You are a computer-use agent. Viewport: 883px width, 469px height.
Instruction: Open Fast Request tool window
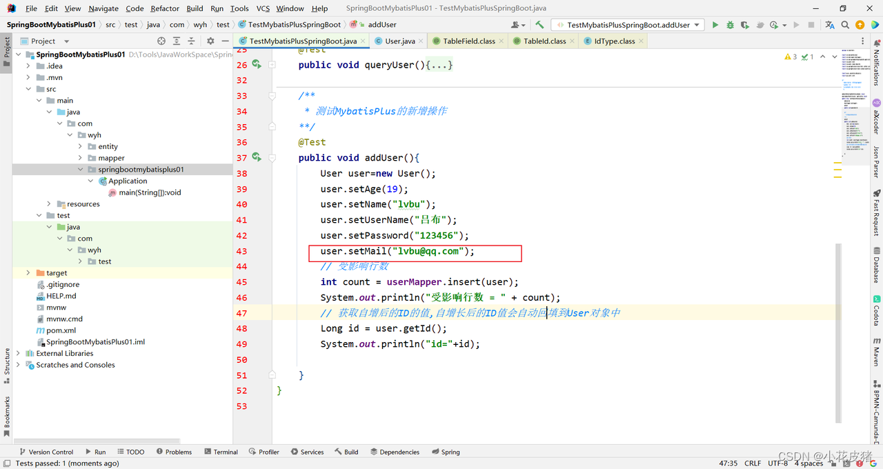877,212
